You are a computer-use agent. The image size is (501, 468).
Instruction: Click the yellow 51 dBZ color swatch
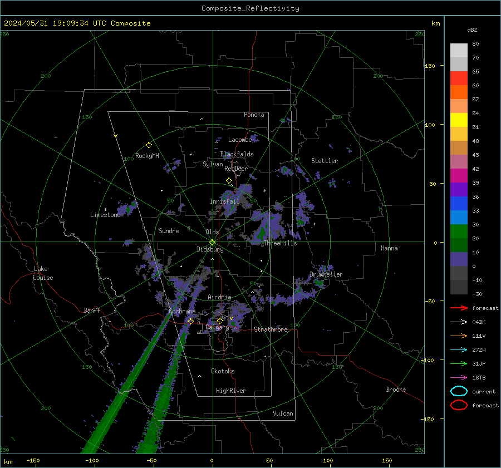coord(459,120)
